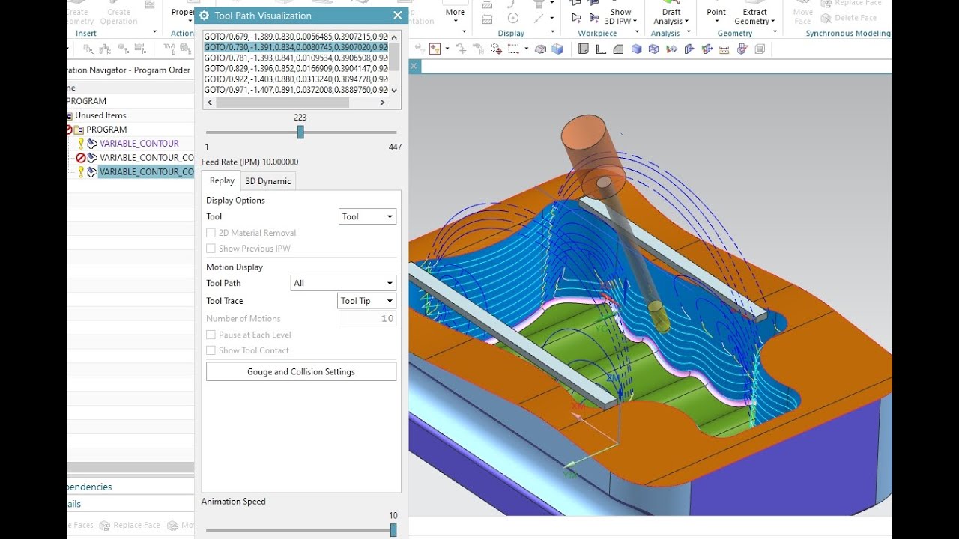The height and width of the screenshot is (539, 959).
Task: Open the Draft Analysis dropdown
Action: (671, 17)
